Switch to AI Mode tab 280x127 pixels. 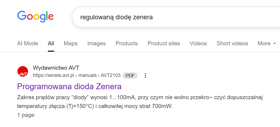27,43
